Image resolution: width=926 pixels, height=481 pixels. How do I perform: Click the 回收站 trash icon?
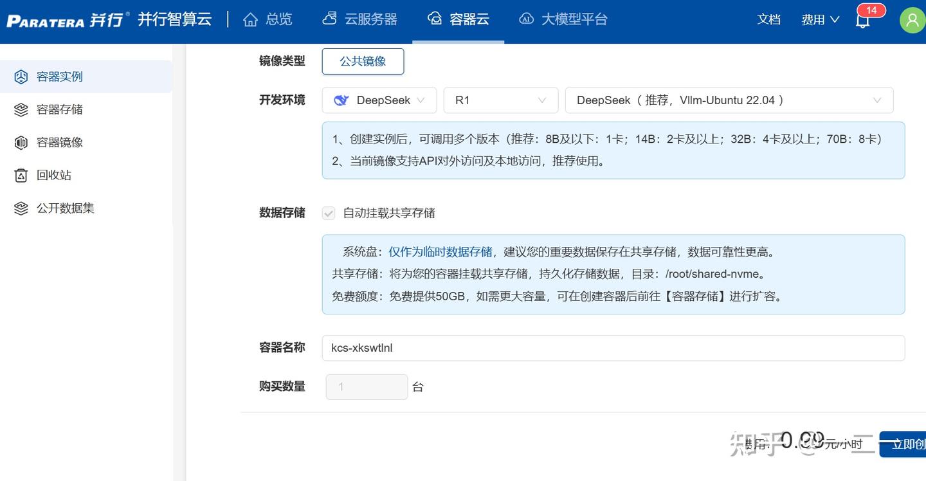[21, 175]
